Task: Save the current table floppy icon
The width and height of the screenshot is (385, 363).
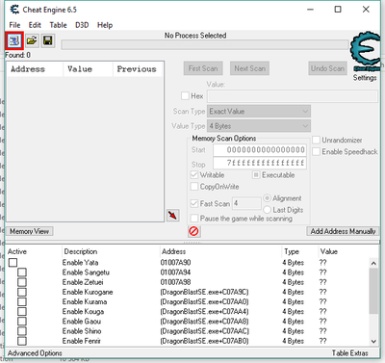Action: pyautogui.click(x=48, y=40)
